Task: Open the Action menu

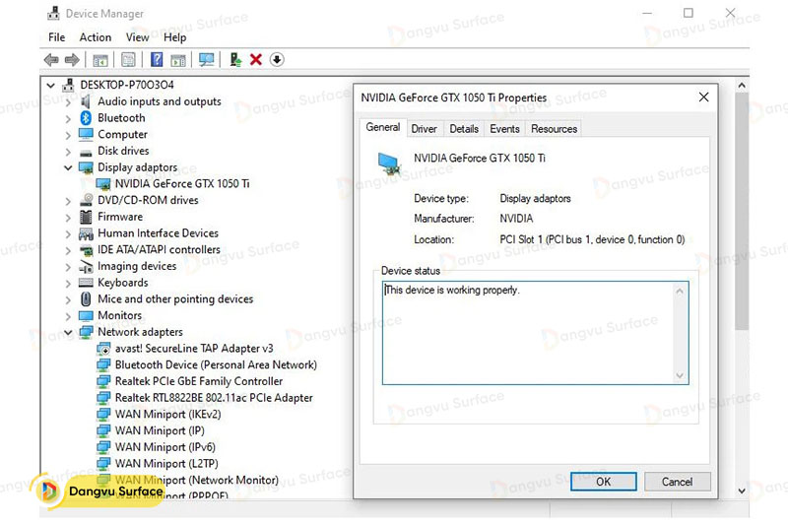Action: 96,37
